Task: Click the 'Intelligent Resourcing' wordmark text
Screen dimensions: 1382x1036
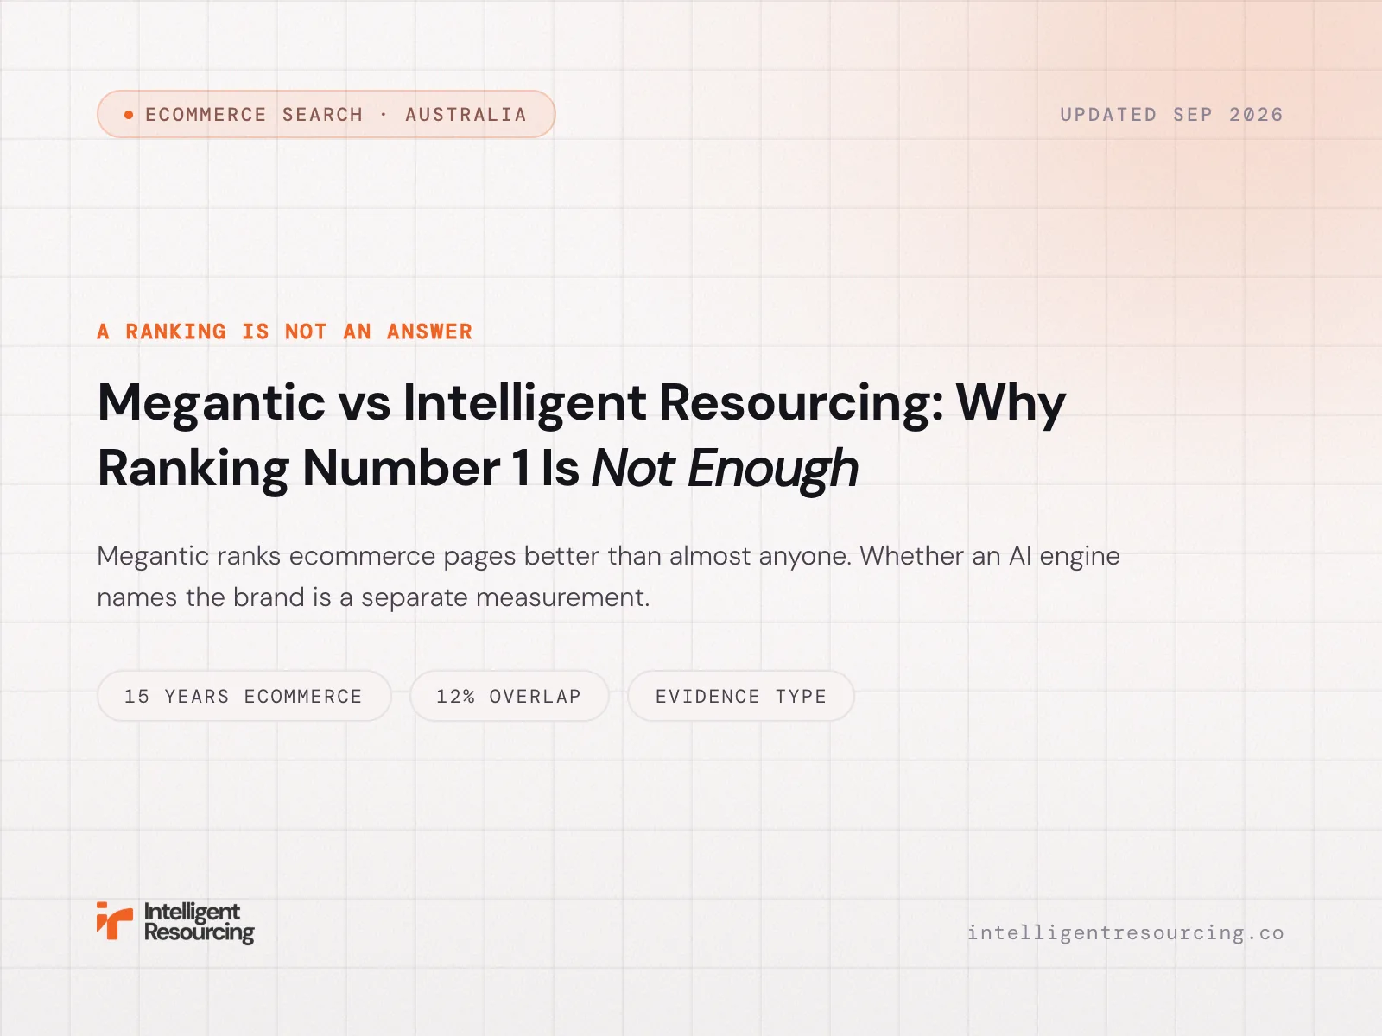Action: (x=199, y=922)
